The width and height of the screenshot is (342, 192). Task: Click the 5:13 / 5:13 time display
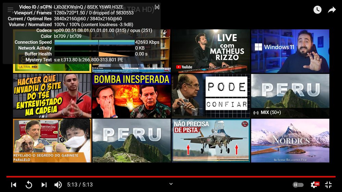click(x=80, y=184)
